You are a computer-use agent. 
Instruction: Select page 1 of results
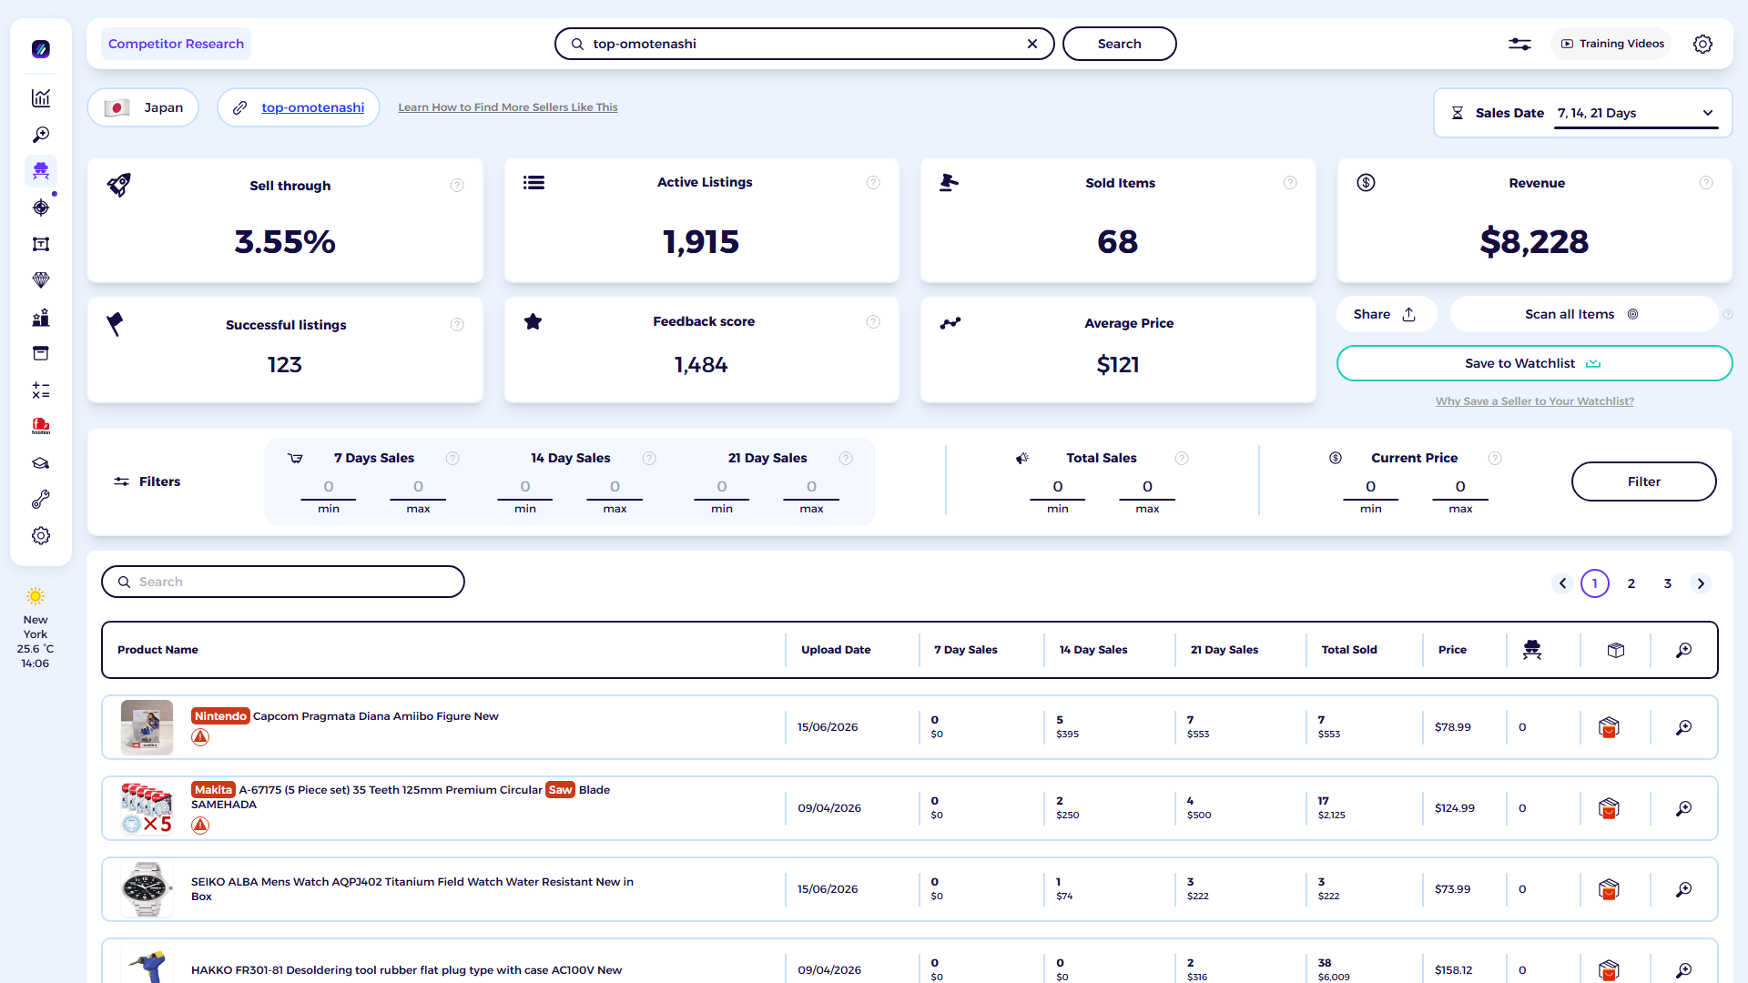(1595, 583)
